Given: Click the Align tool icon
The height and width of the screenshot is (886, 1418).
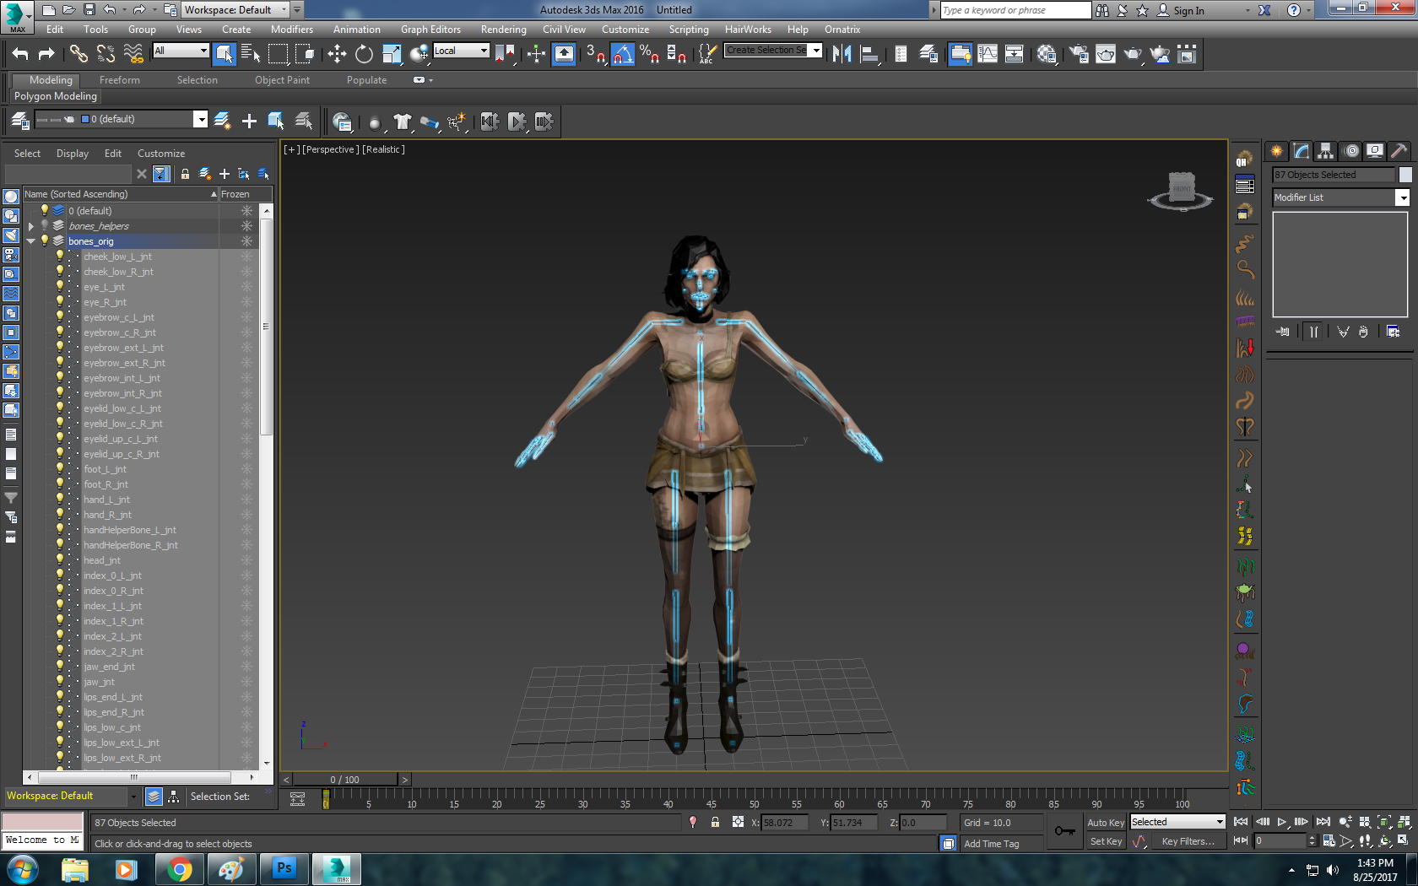Looking at the screenshot, I should pyautogui.click(x=869, y=54).
